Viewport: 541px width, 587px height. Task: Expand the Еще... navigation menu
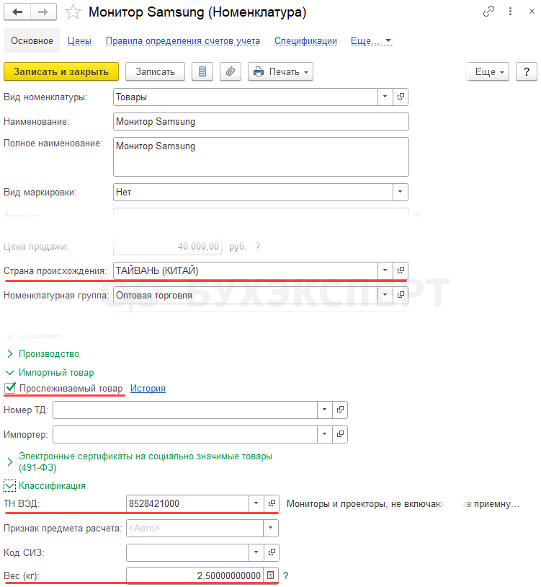coord(371,41)
